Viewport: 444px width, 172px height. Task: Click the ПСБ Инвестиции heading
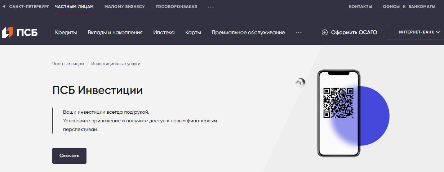[97, 90]
